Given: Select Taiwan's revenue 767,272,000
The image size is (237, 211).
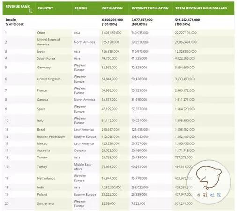Looking at the screenshot, I should (184, 158).
